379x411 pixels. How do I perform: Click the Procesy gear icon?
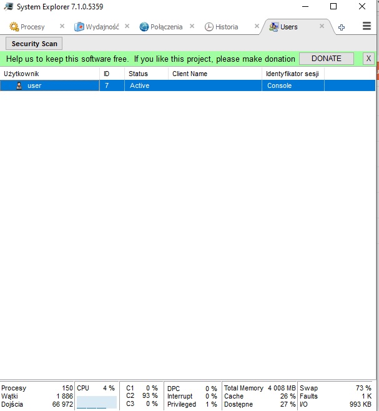click(14, 27)
